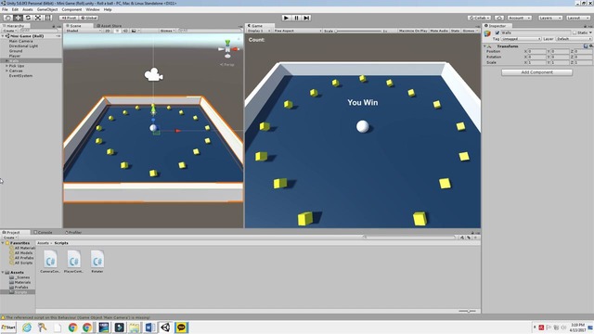Open the Account dropdown
The height and width of the screenshot is (334, 594).
tap(520, 18)
